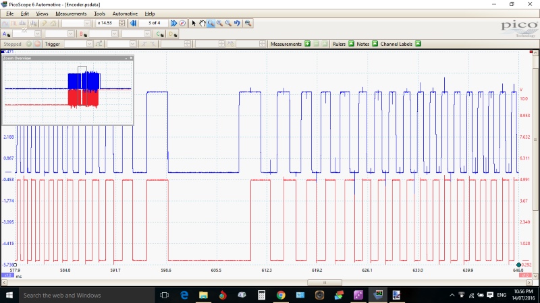Open the Automotive menu
Image resolution: width=540 pixels, height=303 pixels.
tap(125, 13)
